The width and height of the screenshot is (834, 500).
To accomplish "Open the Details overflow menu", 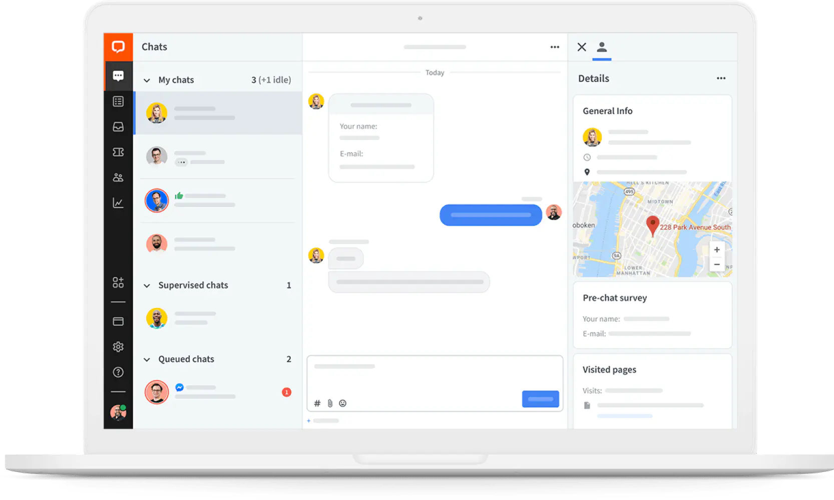I will [x=721, y=78].
